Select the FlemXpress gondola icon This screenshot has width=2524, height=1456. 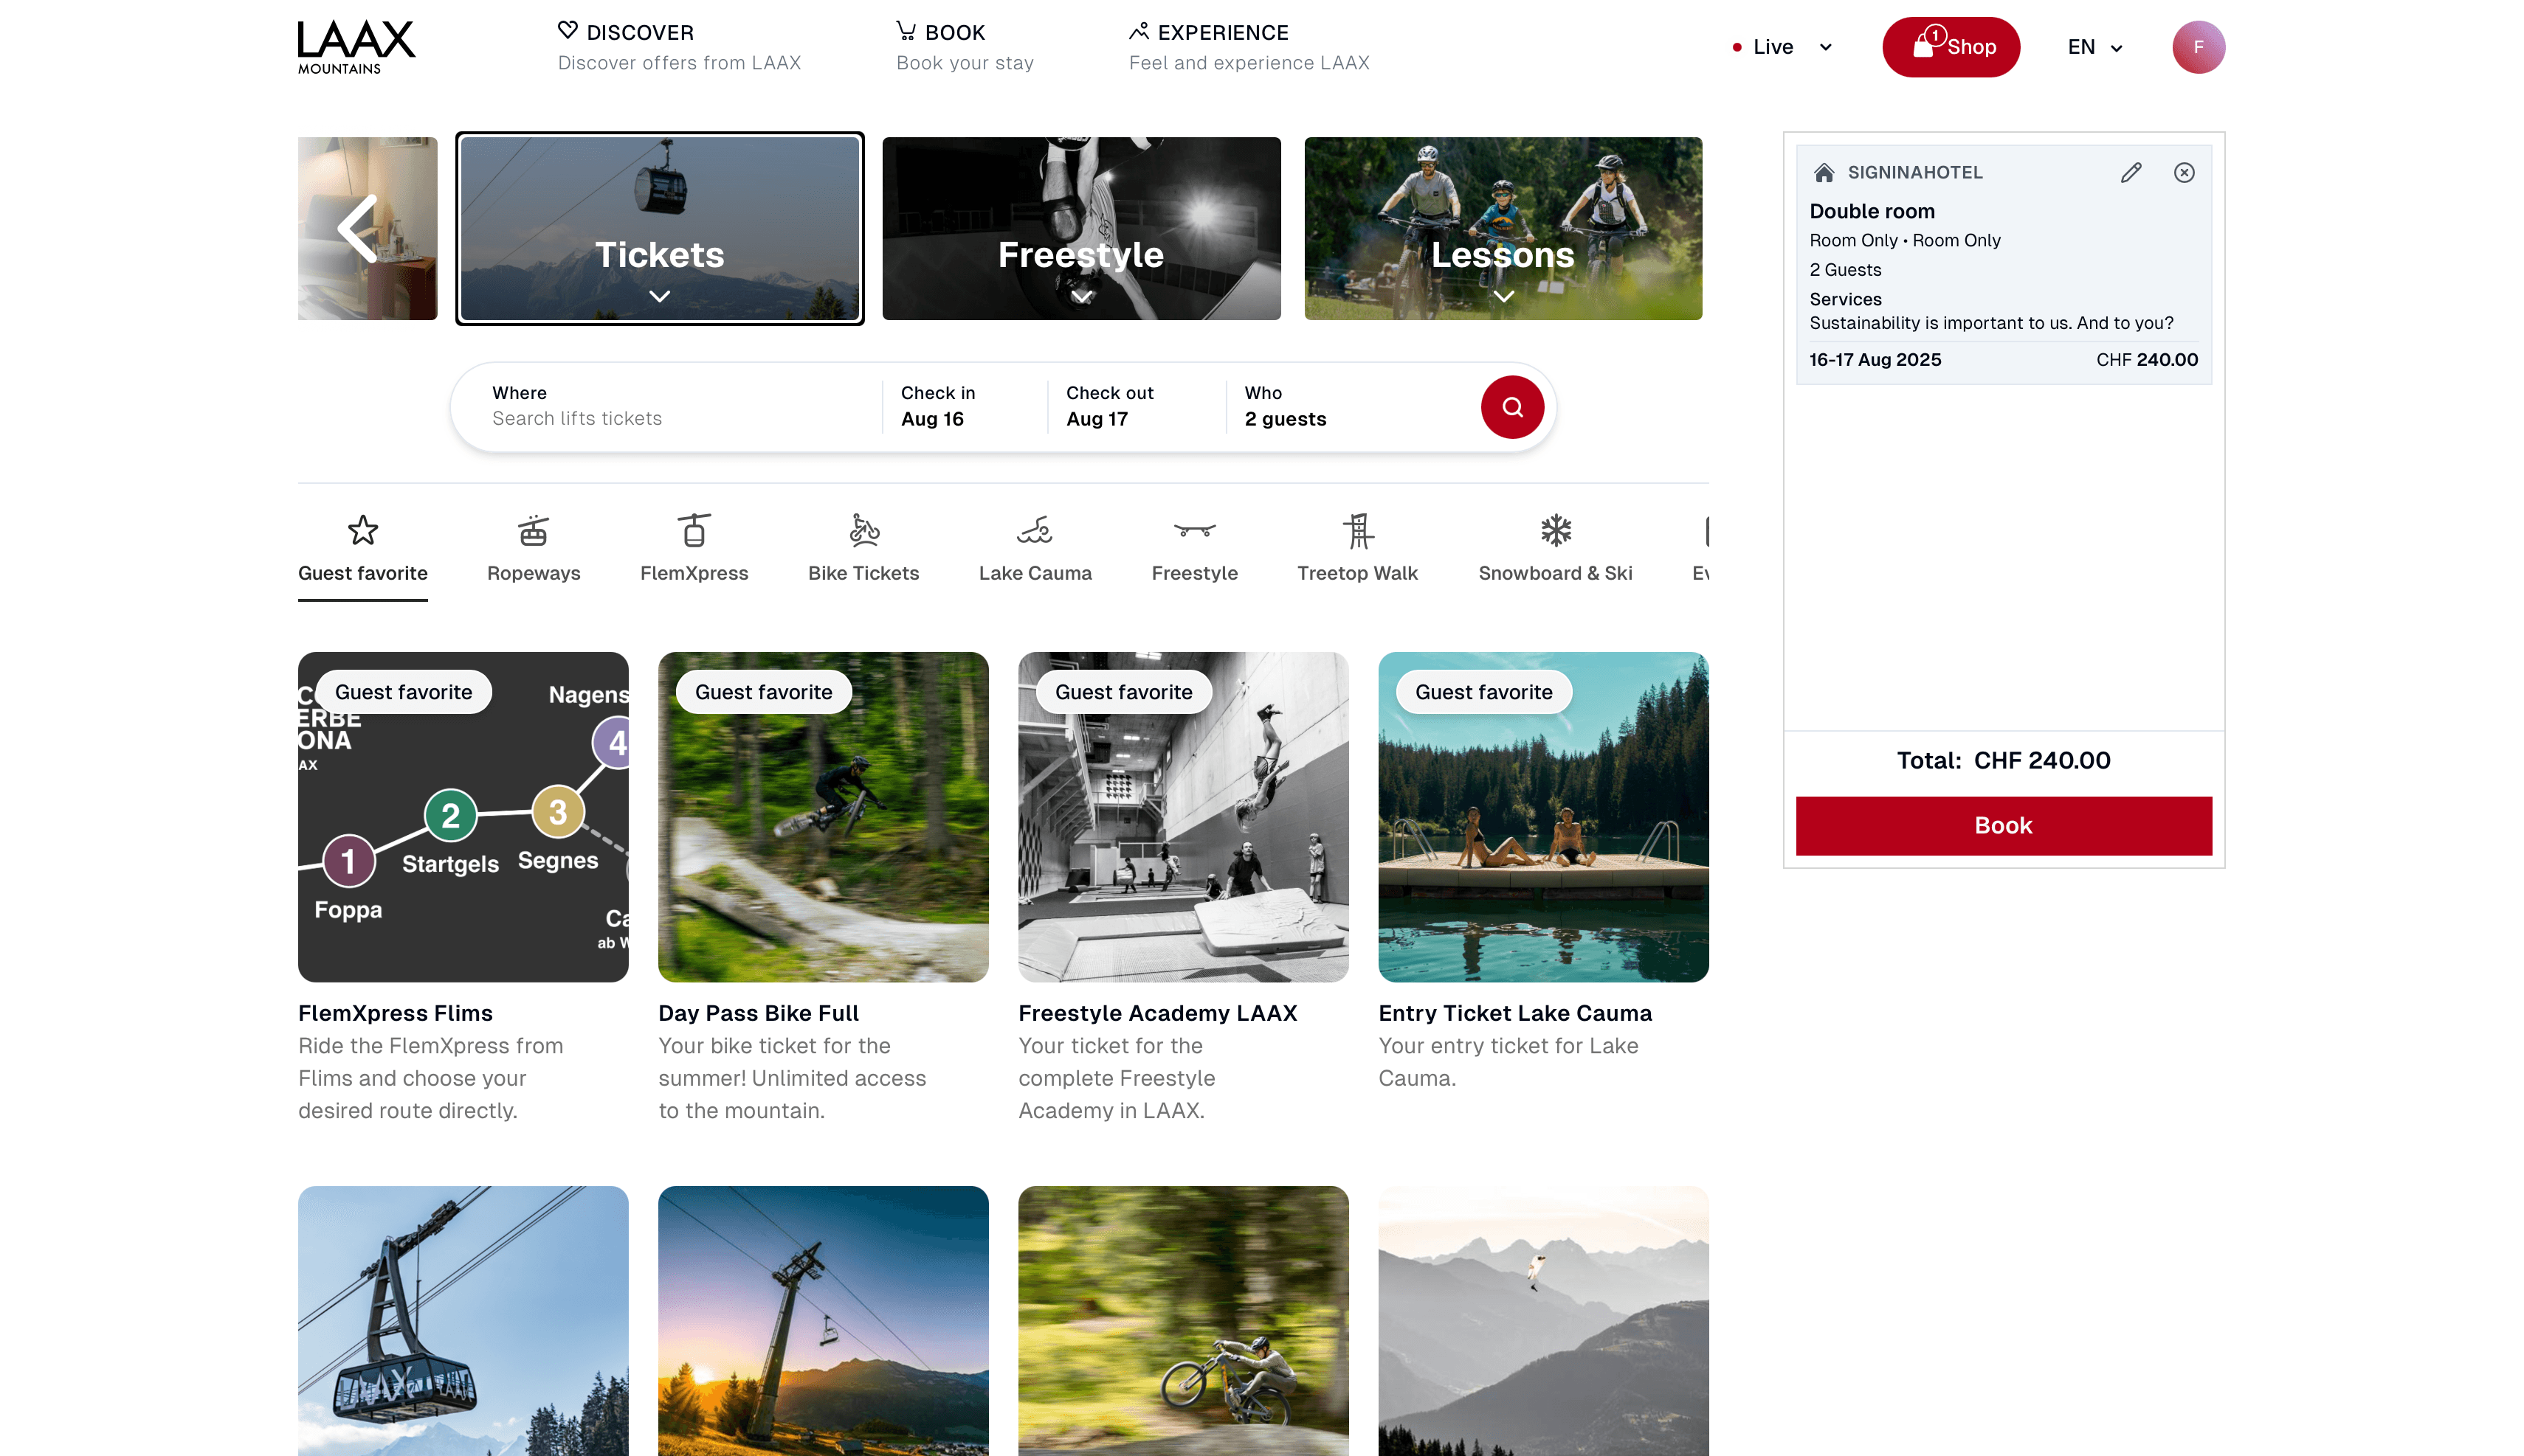pos(694,531)
